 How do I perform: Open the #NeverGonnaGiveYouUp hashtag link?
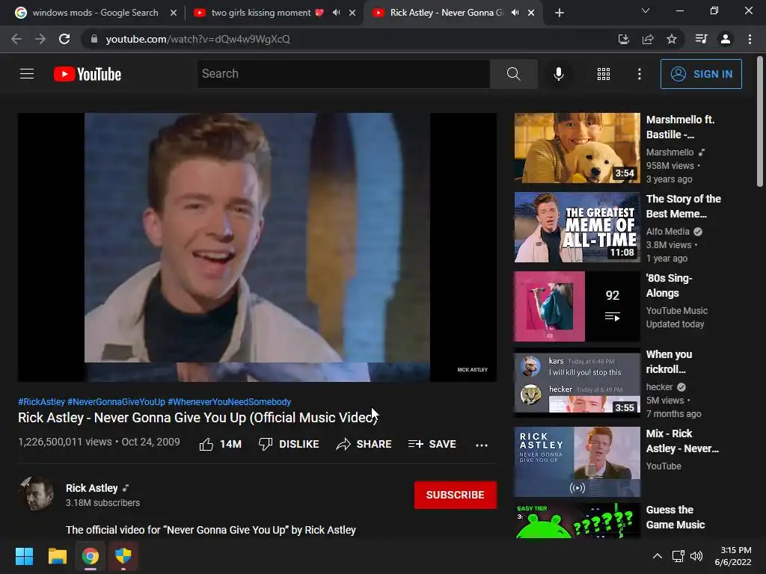pos(116,401)
